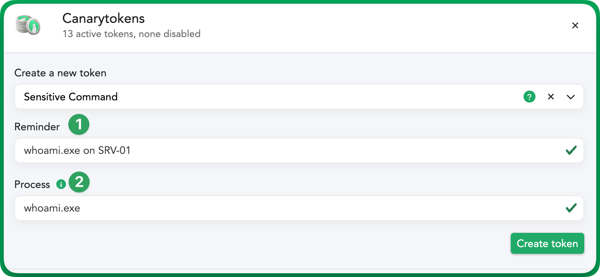Screen dimensions: 600x277
Task: Close the Canarytokens dialog
Action: point(575,25)
